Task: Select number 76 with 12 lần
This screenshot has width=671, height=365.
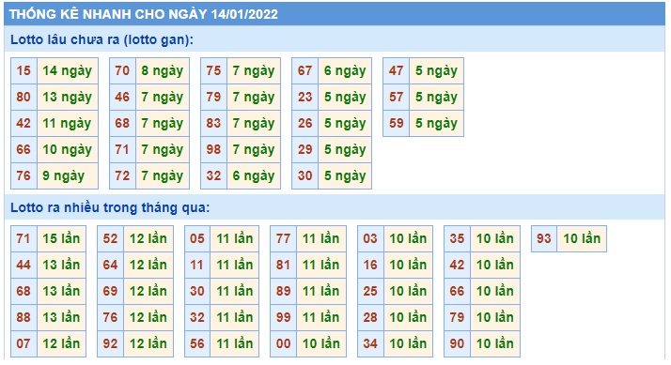Action: (110, 317)
